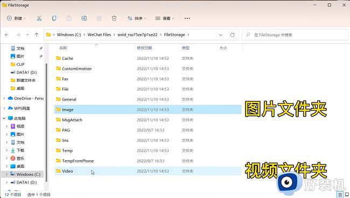This screenshot has width=350, height=198.
Task: Click the Share icon in toolbar
Action: (99, 18)
